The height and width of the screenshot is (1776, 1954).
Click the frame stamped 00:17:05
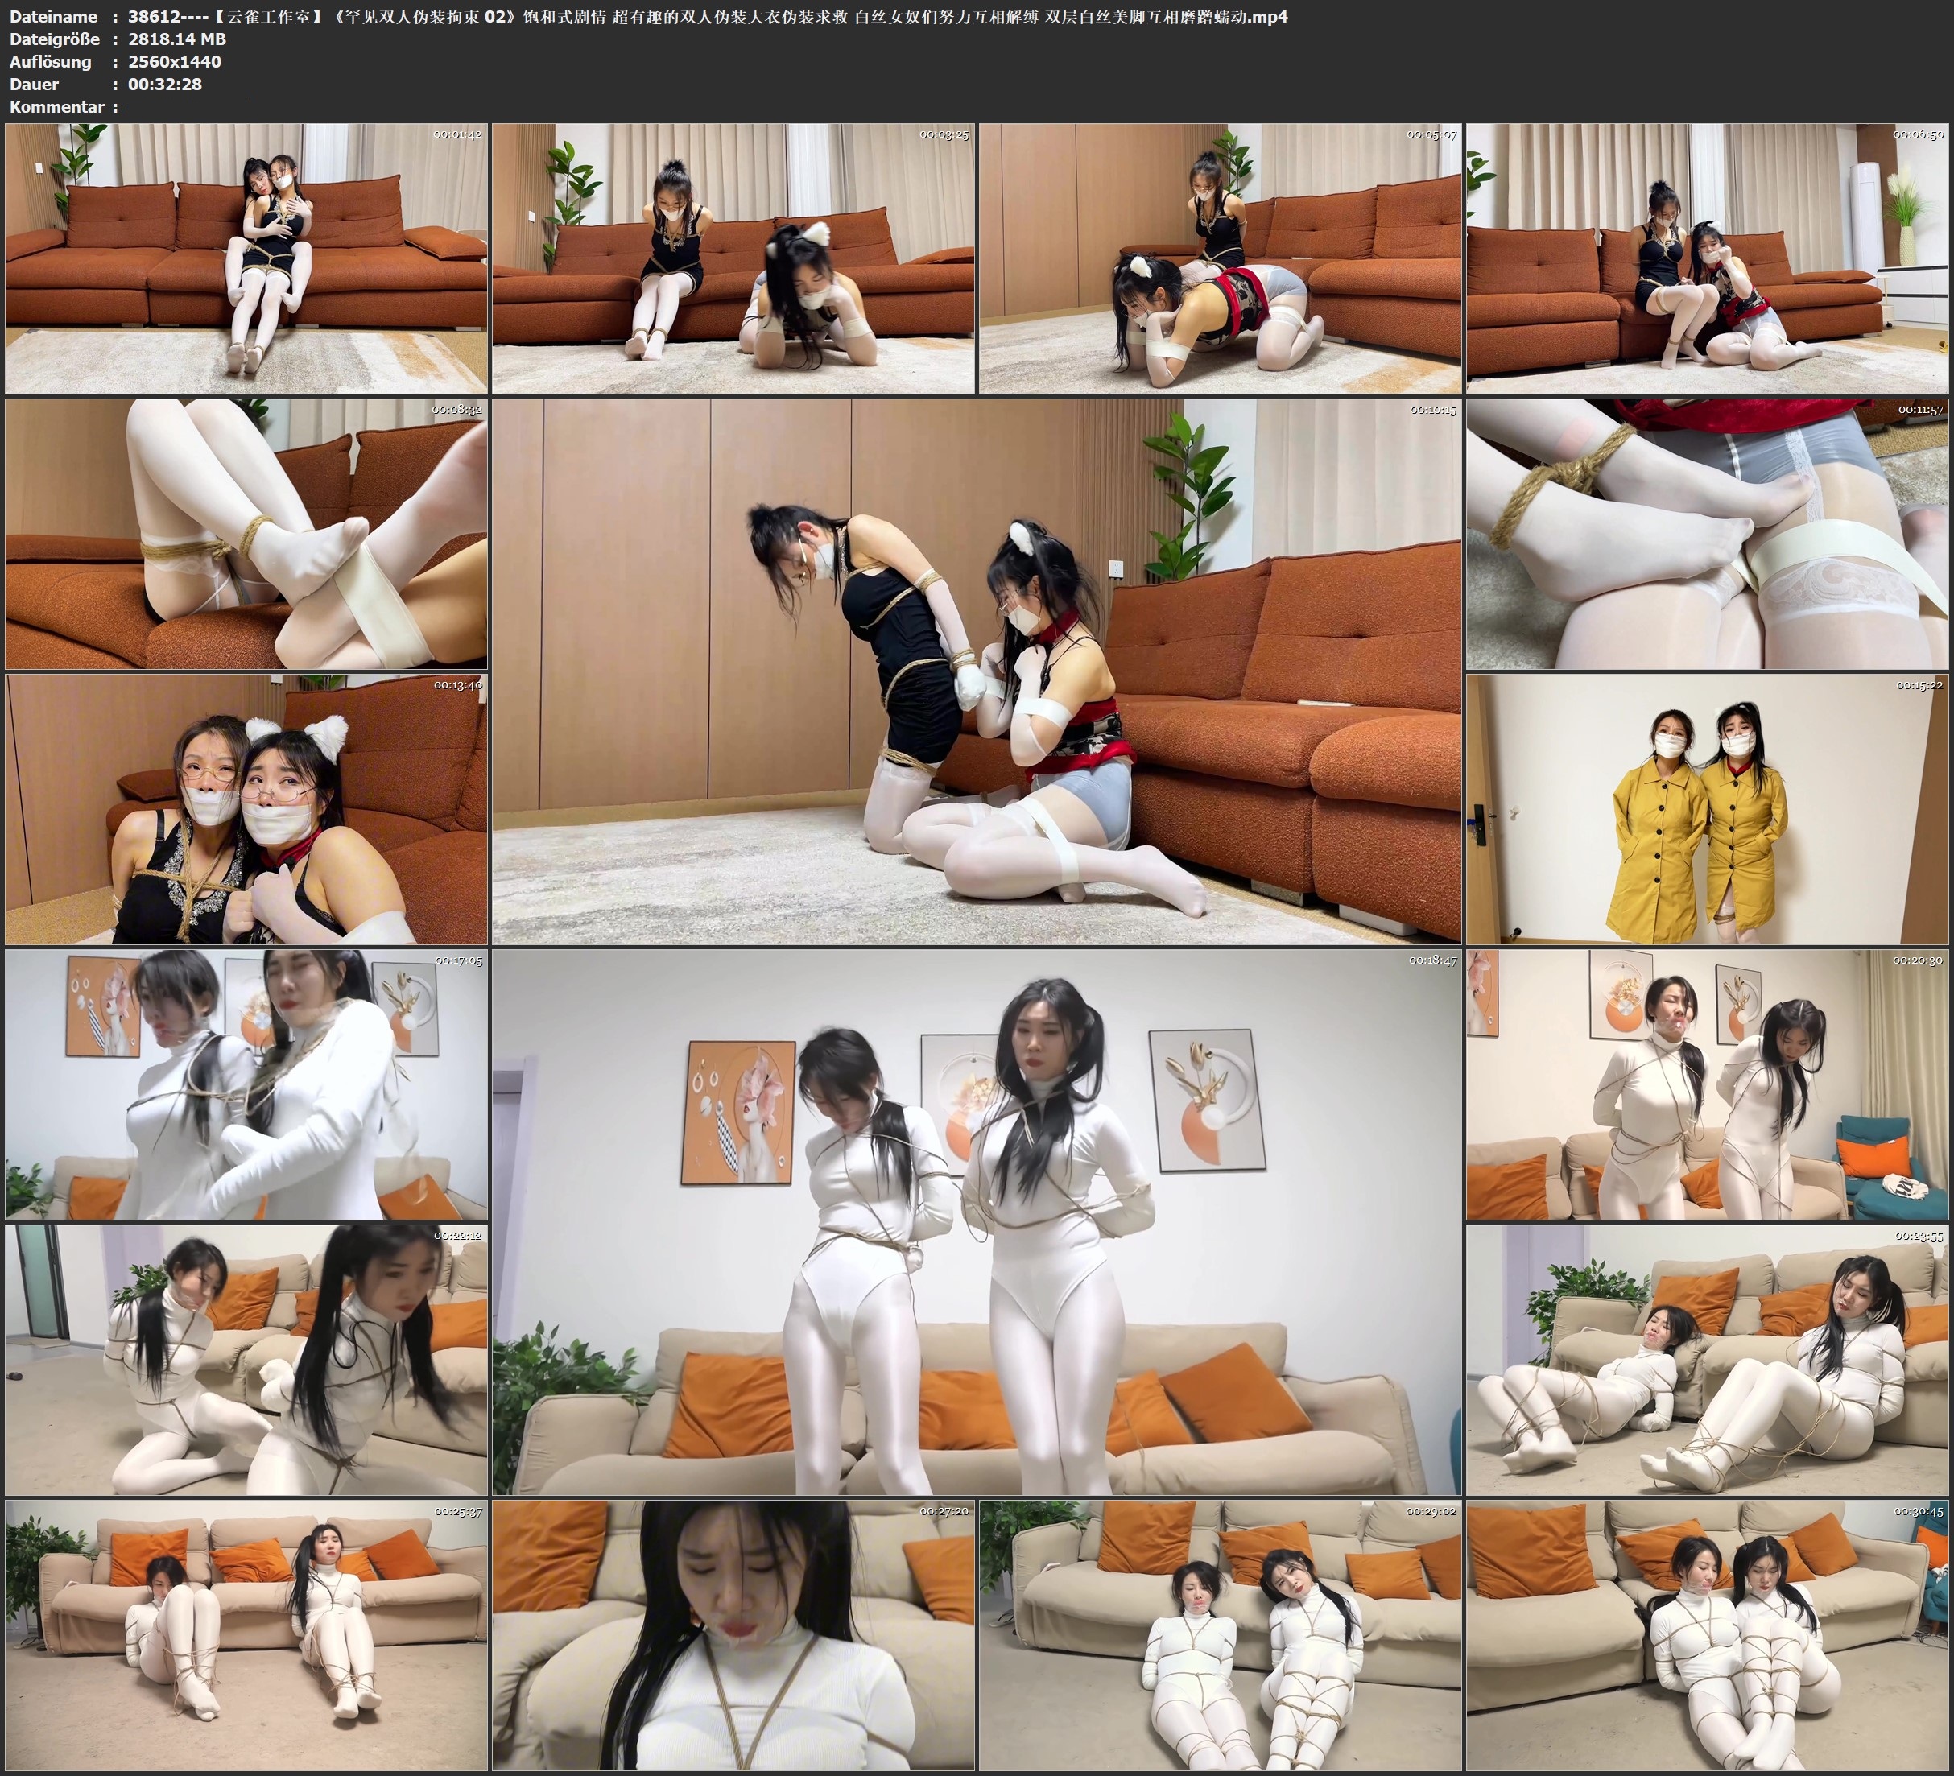[x=246, y=1084]
